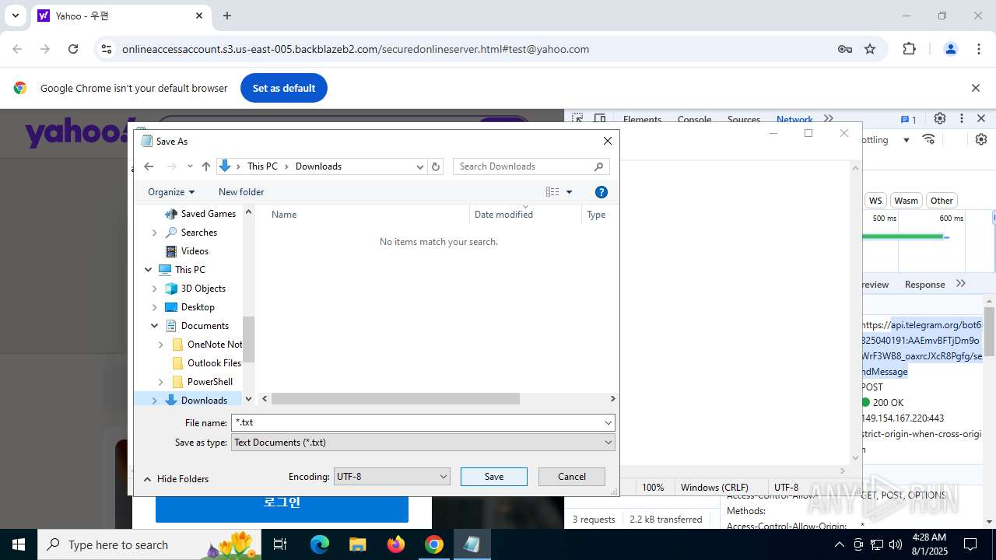Filter network requests by Wasm
The width and height of the screenshot is (996, 560).
(906, 201)
